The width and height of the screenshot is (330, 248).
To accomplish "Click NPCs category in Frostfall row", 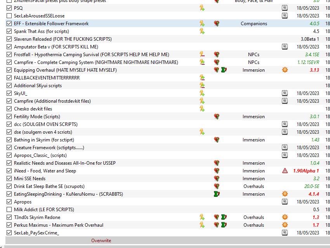I will pyautogui.click(x=254, y=55).
